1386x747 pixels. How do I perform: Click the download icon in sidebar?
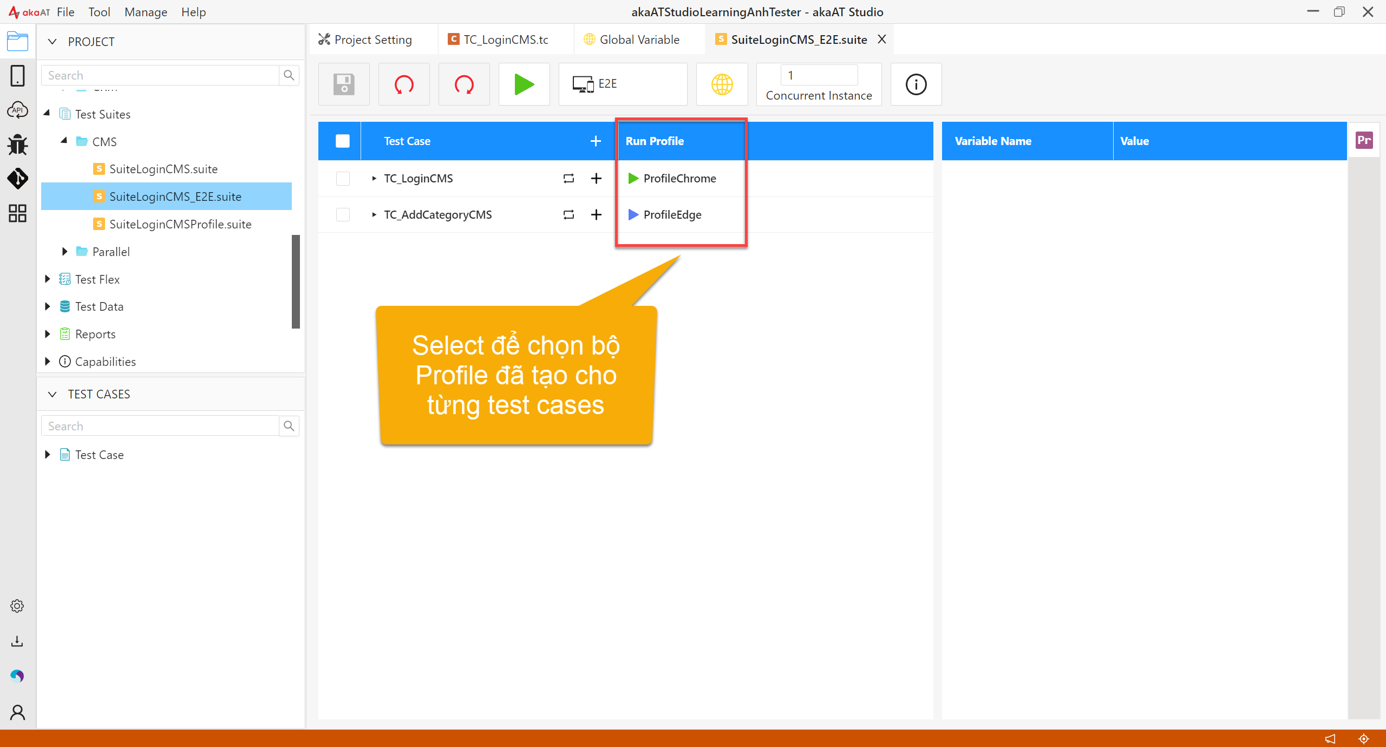[x=17, y=641]
